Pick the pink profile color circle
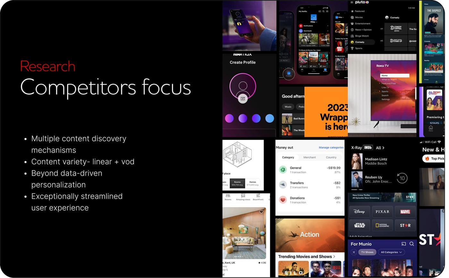The width and height of the screenshot is (449, 278). coord(229,118)
